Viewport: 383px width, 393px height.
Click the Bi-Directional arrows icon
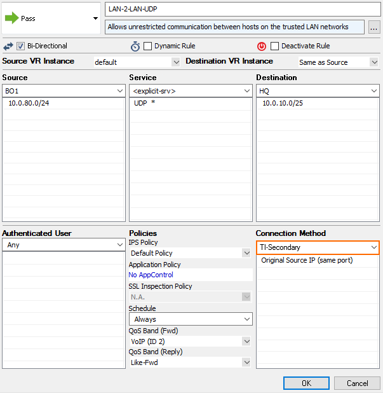(x=8, y=46)
